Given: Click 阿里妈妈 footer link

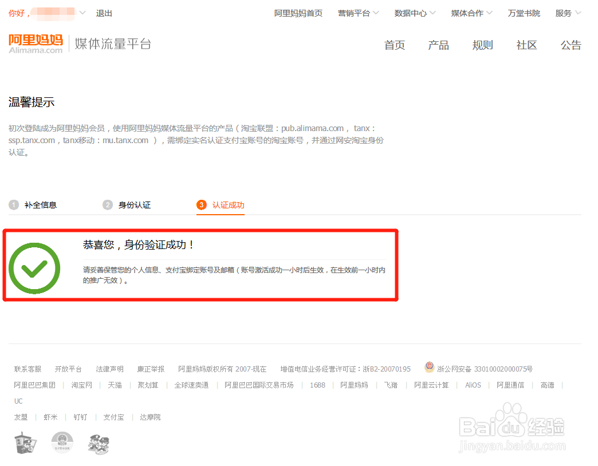Looking at the screenshot, I should click(x=354, y=385).
